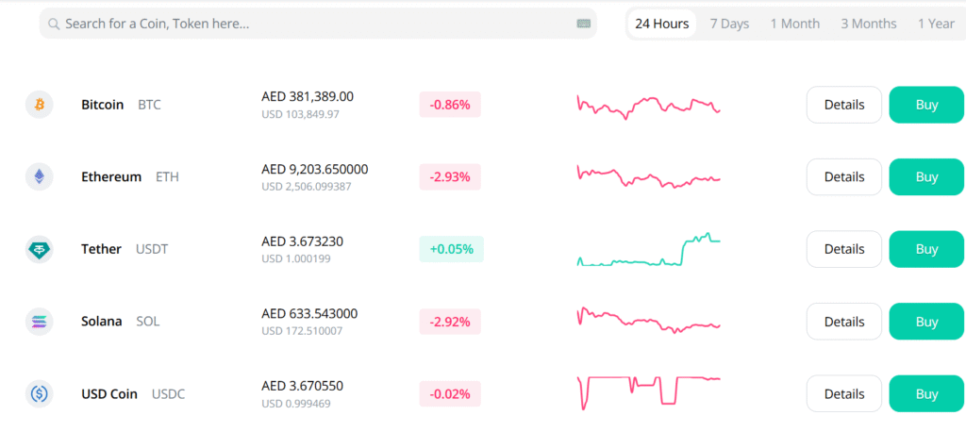
Task: Click the -0.86% change badge
Action: click(450, 105)
